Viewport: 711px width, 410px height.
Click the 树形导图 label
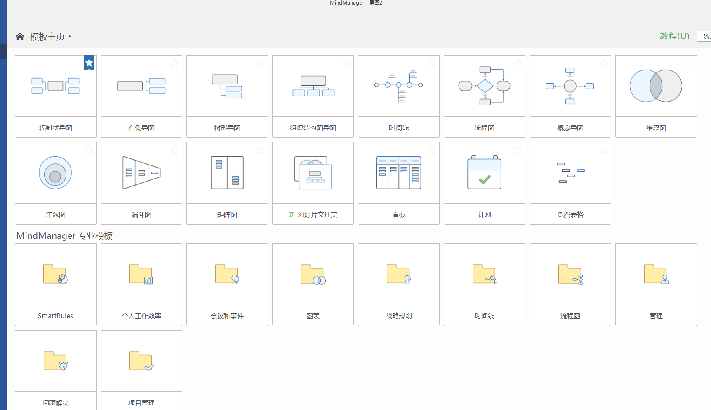tap(227, 128)
